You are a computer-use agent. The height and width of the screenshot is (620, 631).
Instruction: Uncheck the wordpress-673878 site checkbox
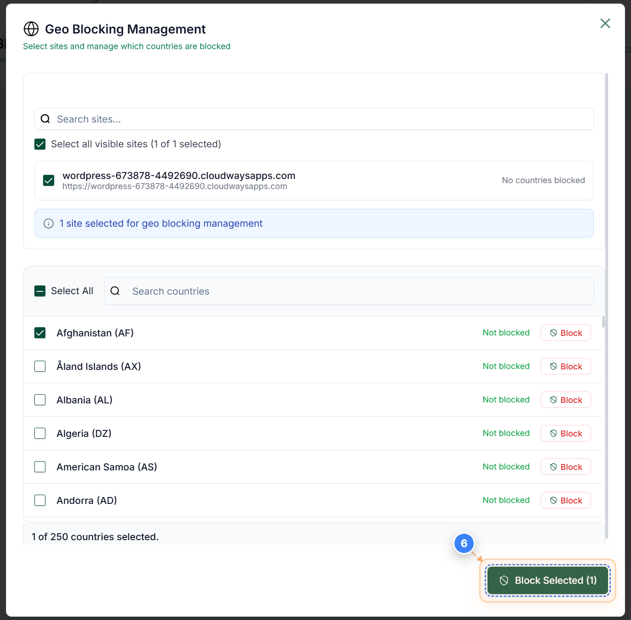[49, 180]
